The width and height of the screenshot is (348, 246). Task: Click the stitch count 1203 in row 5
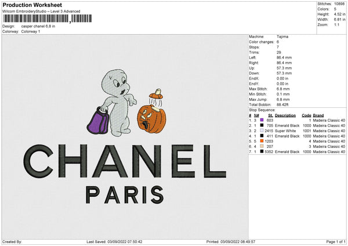coord(269,141)
